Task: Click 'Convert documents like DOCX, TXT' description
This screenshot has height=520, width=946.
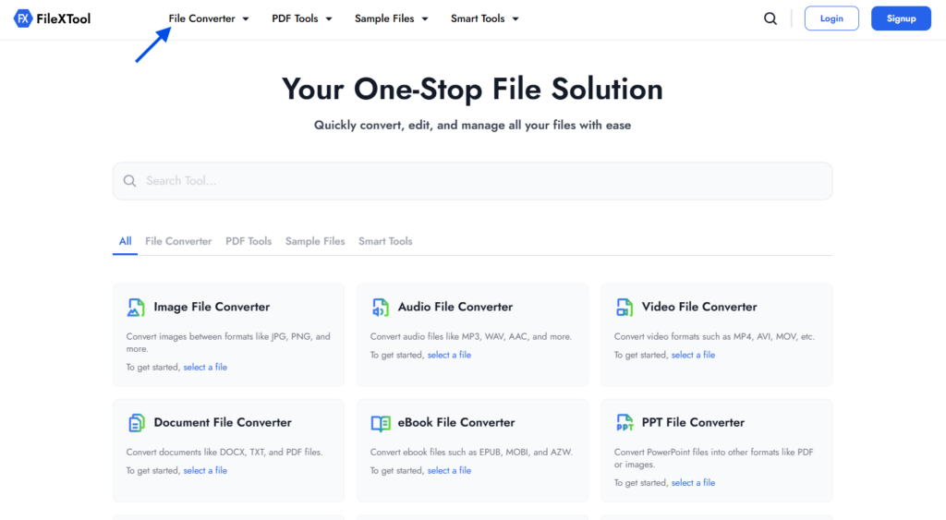Action: (224, 452)
